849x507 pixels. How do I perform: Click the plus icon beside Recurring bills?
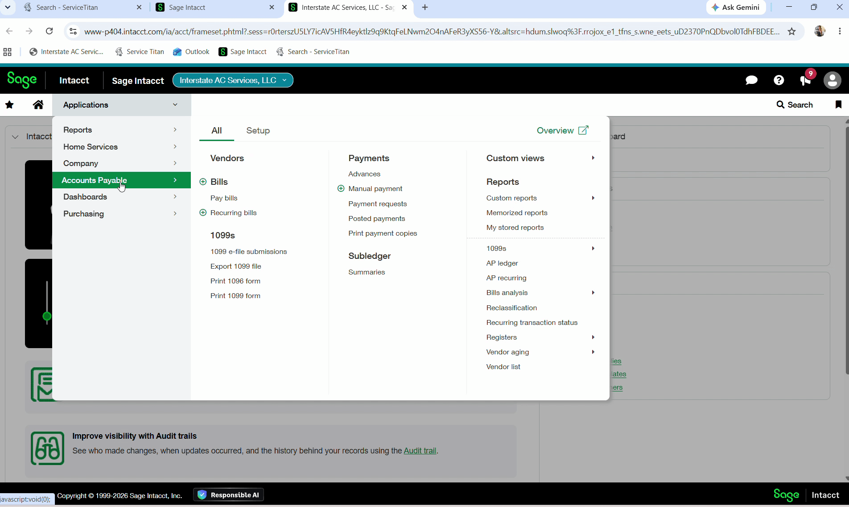click(203, 212)
